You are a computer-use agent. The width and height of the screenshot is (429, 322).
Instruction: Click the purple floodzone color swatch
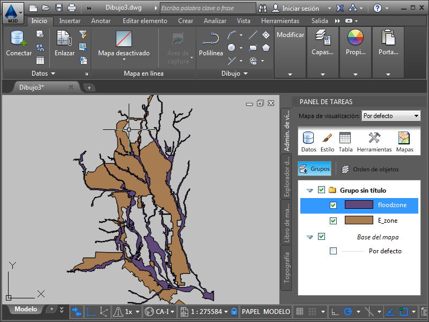pos(358,205)
